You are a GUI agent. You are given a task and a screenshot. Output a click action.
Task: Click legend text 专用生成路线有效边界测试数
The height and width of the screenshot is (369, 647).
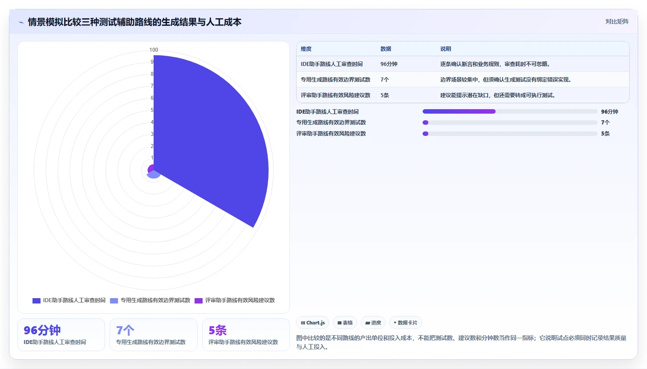[x=155, y=300]
